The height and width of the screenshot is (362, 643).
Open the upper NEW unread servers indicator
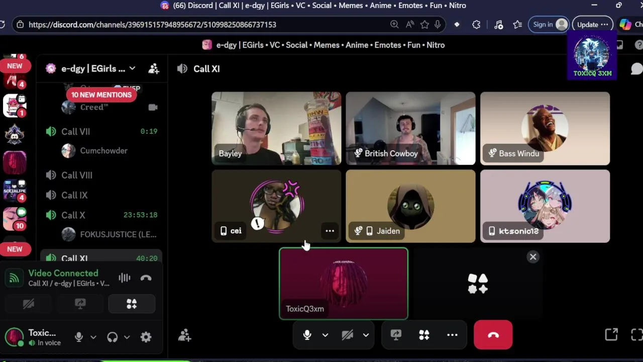(15, 66)
